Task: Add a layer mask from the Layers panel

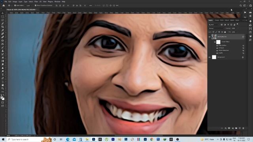Action: [229, 128]
